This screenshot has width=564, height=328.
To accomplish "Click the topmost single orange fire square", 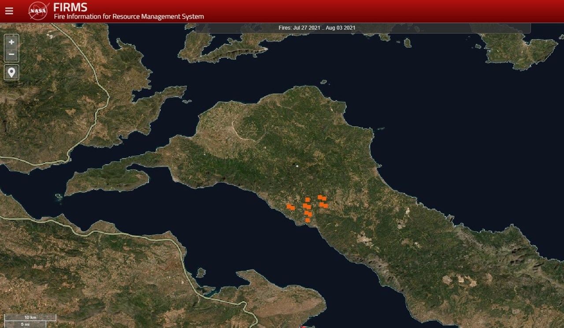I will tap(308, 200).
